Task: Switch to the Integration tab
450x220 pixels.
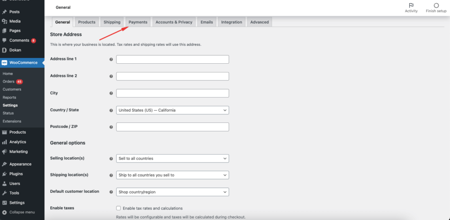Action: [x=232, y=22]
